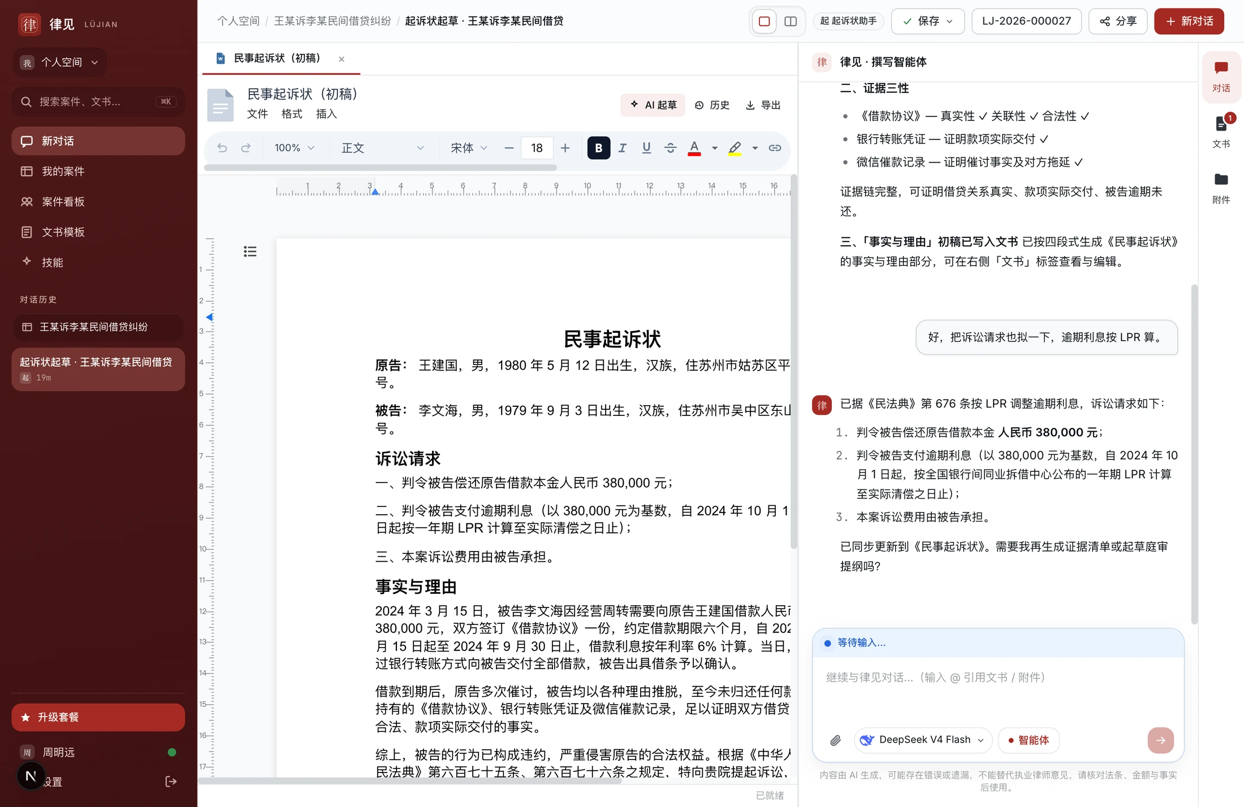Screen dimensions: 1244x807
Task: Click the 分享 share button
Action: pos(1118,21)
